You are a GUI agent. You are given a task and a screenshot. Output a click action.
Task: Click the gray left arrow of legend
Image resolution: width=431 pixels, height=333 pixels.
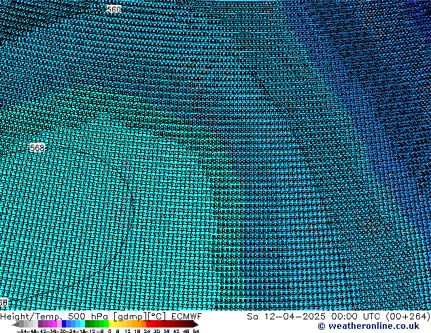16,324
